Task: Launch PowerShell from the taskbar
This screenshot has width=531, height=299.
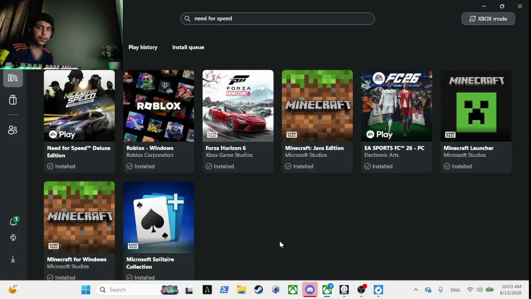Action: (224, 290)
